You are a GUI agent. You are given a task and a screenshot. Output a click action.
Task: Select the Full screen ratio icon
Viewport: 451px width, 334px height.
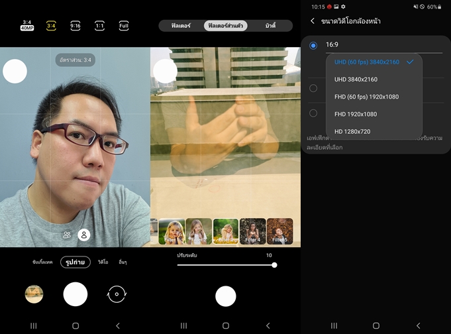(x=124, y=26)
